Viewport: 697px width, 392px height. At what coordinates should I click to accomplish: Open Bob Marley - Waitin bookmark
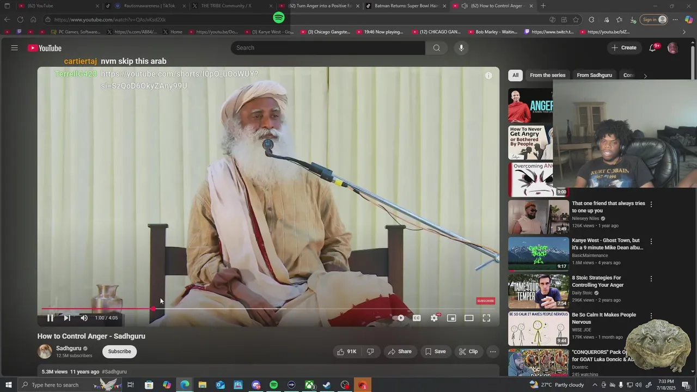(x=492, y=32)
